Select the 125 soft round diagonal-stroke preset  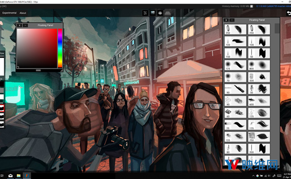click(x=236, y=65)
